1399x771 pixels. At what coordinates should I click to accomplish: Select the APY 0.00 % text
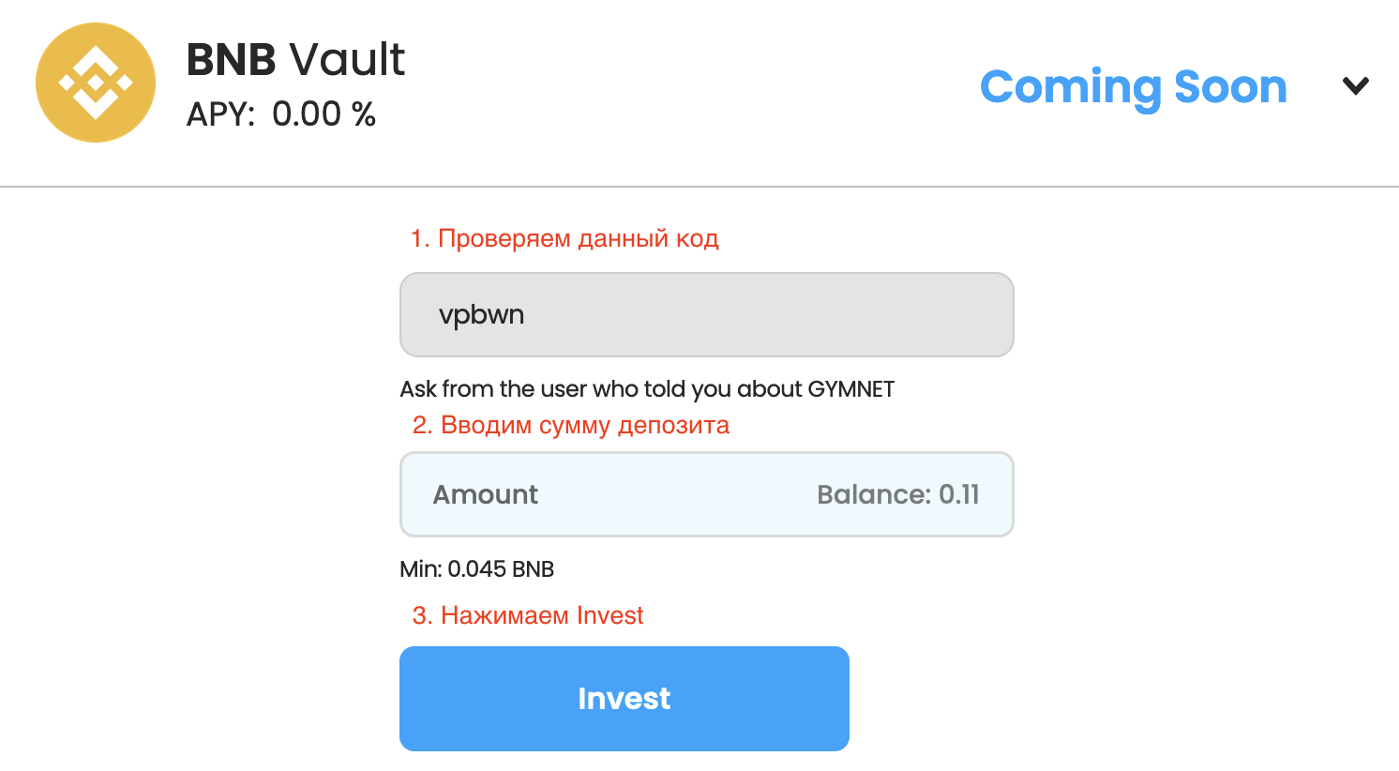tap(280, 114)
